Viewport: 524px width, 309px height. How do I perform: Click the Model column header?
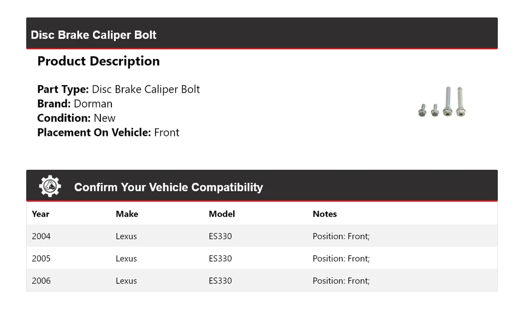222,214
